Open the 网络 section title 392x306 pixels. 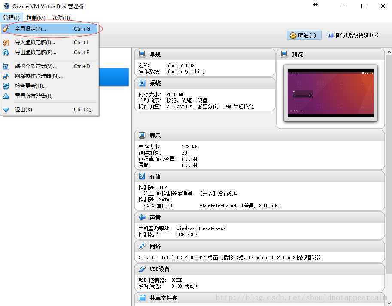tap(155, 246)
